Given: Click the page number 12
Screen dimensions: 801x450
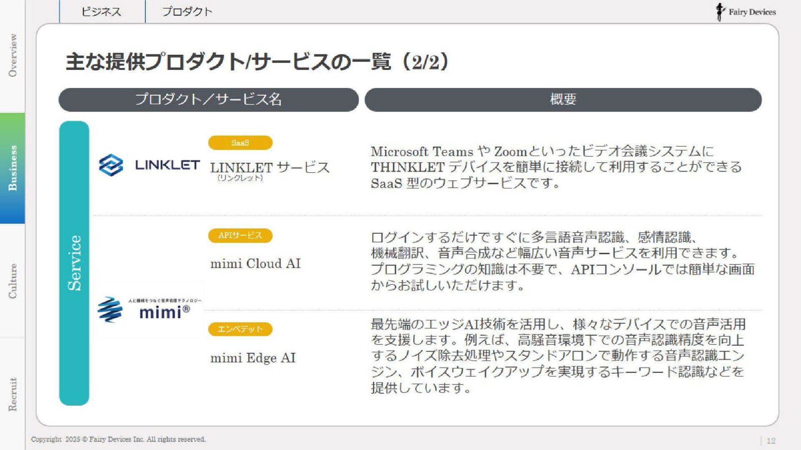Looking at the screenshot, I should (771, 441).
